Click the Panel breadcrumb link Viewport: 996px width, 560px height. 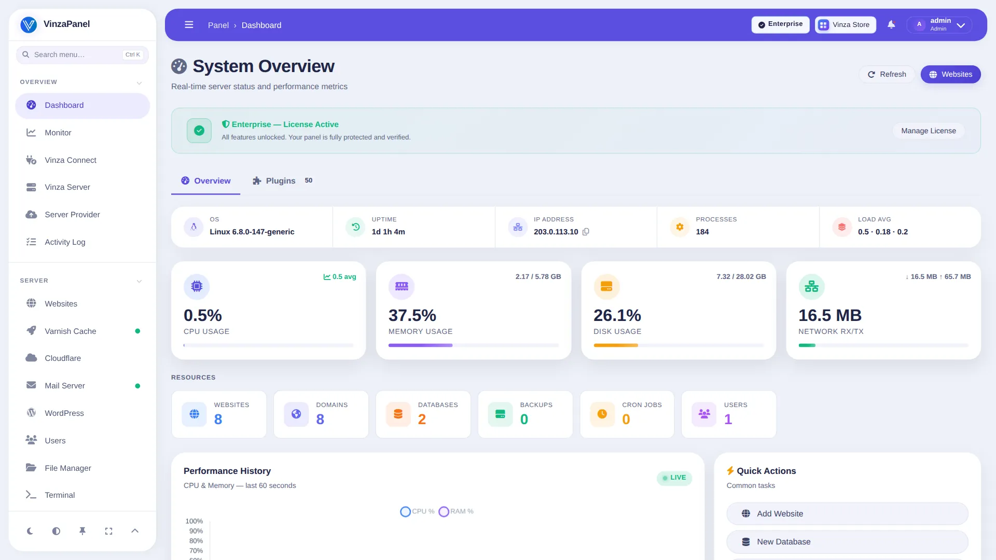point(218,25)
